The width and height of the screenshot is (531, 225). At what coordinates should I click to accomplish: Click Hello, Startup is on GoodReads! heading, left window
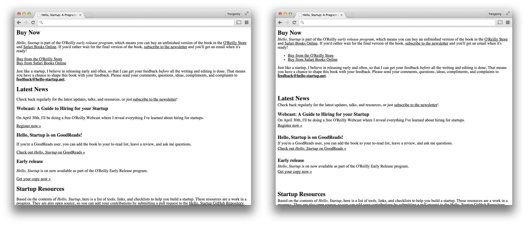(49, 135)
